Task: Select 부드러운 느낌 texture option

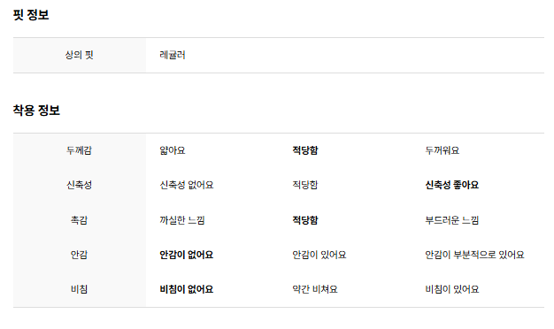Action: pyautogui.click(x=452, y=220)
